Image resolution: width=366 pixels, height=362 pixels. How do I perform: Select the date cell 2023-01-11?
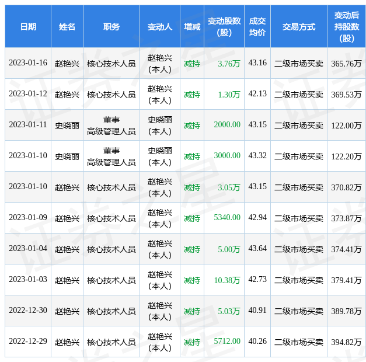coord(28,125)
